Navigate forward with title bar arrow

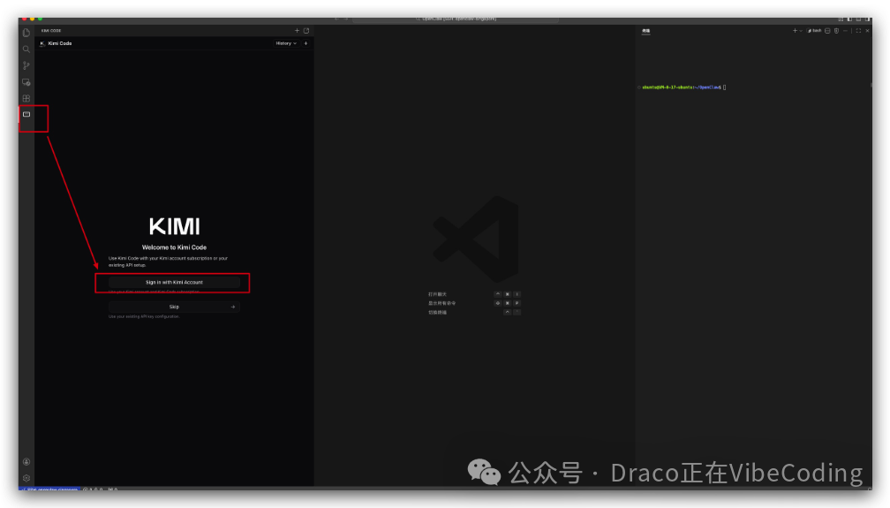pyautogui.click(x=346, y=19)
